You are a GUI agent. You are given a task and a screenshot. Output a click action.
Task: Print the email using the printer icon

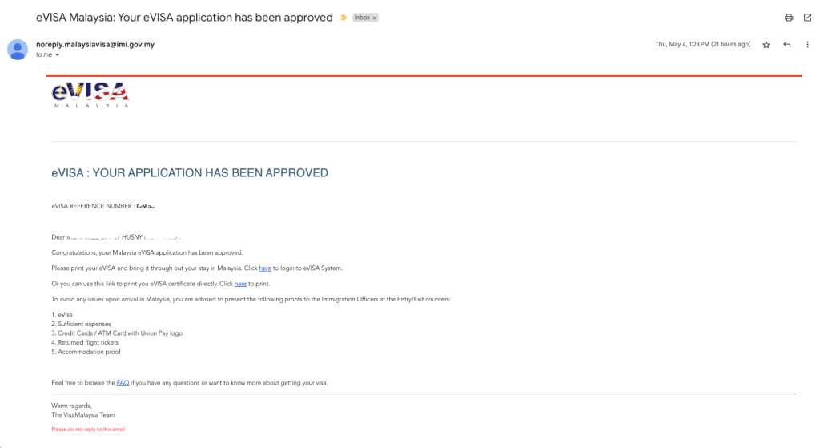[789, 18]
